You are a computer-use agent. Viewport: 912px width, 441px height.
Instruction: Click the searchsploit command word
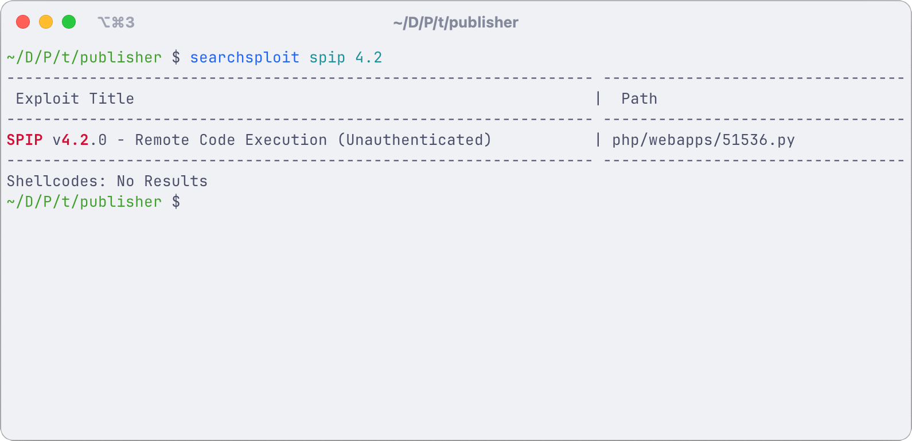pos(245,57)
